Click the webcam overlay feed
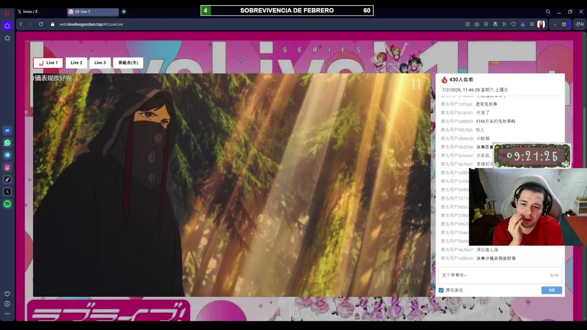This screenshot has width=587, height=330. pos(528,207)
